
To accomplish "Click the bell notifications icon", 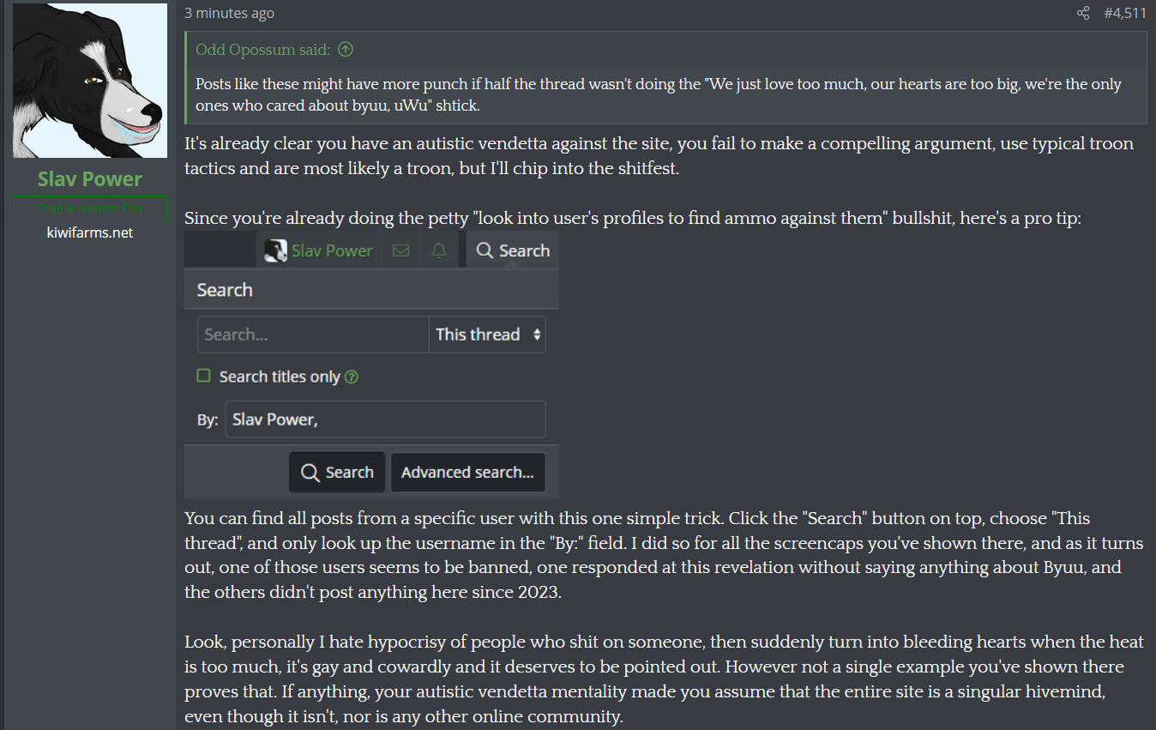I will point(439,250).
